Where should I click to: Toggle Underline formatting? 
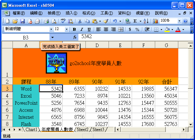89,29
